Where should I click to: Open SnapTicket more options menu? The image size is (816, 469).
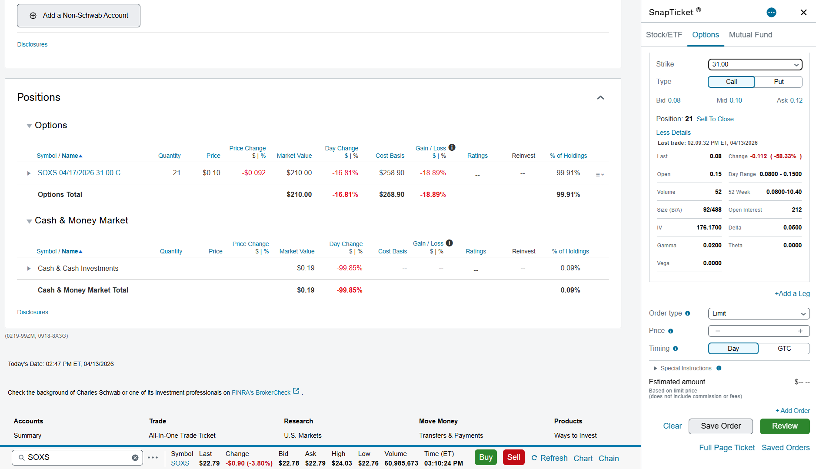[771, 13]
